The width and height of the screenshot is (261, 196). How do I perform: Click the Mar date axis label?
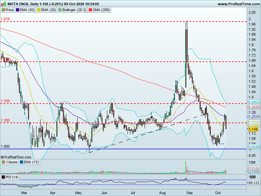pos(24,193)
